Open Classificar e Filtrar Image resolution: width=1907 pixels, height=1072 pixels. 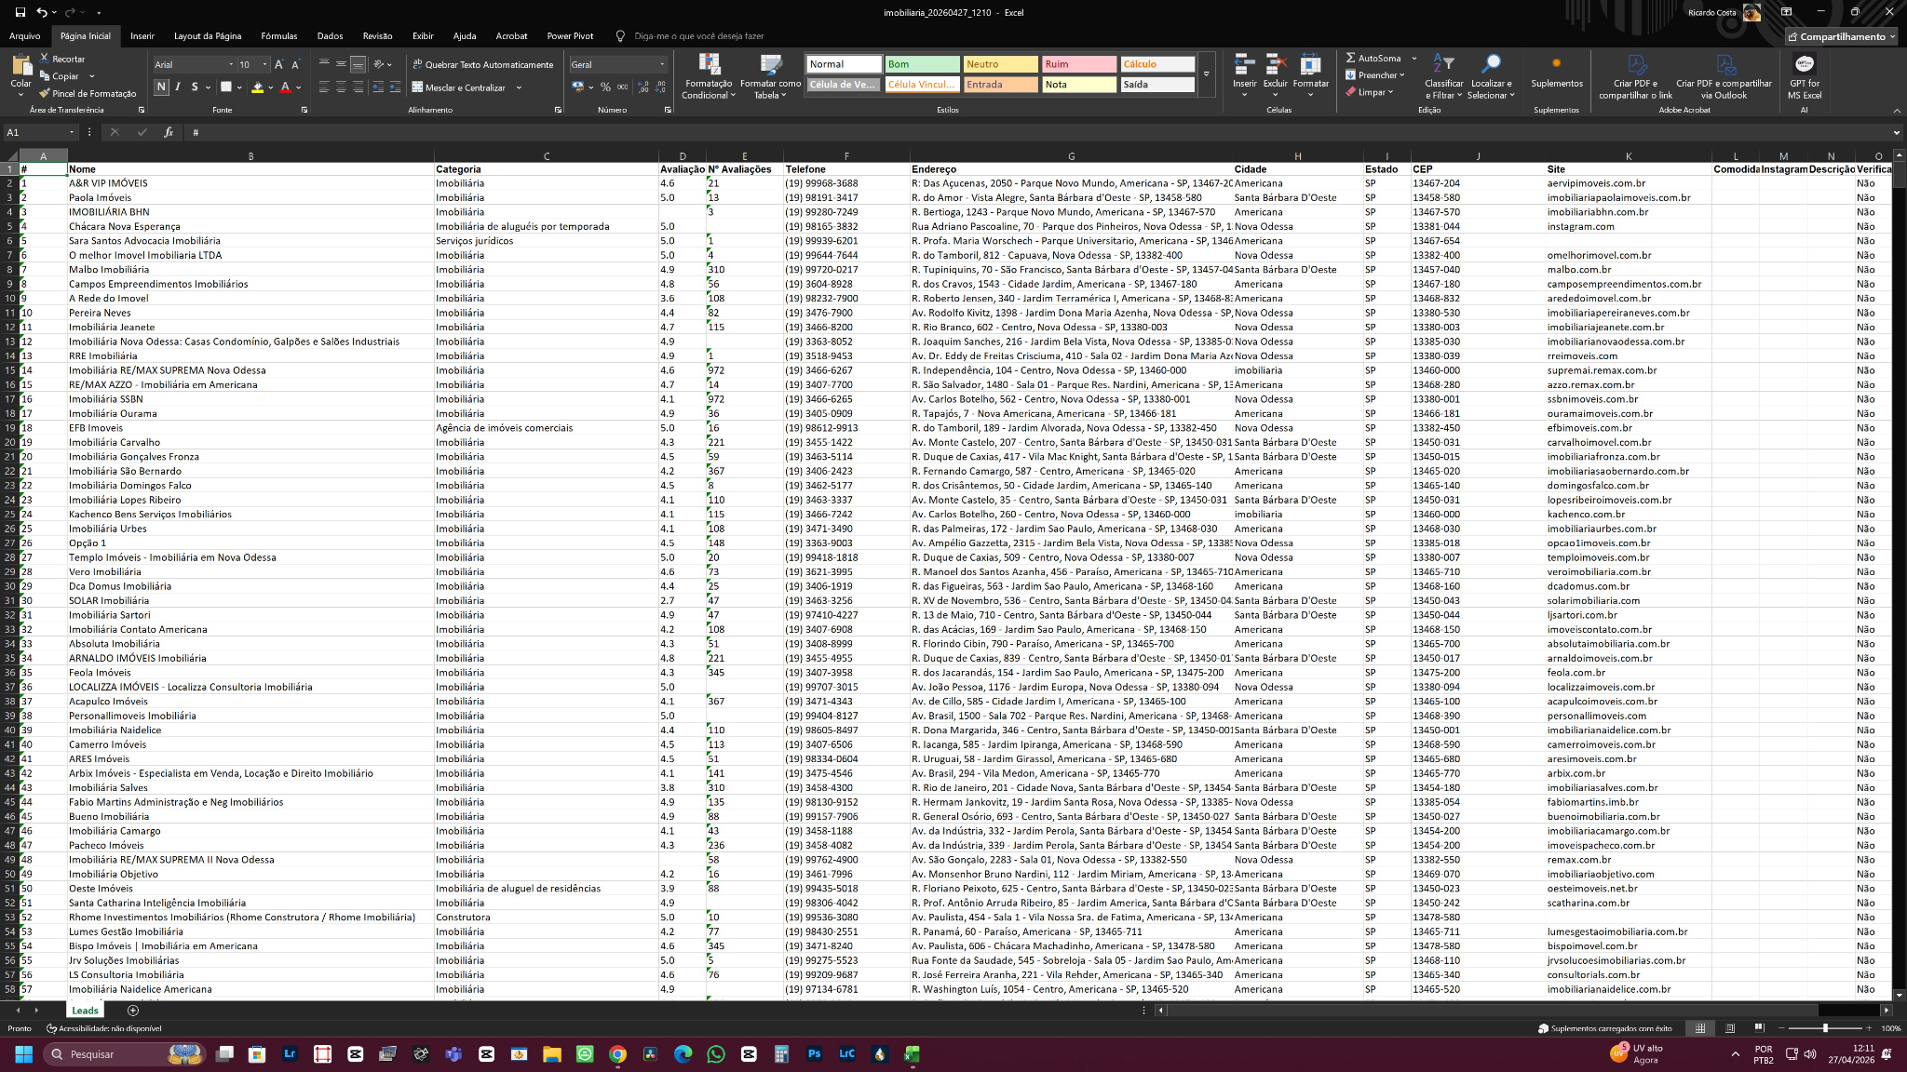click(1443, 76)
